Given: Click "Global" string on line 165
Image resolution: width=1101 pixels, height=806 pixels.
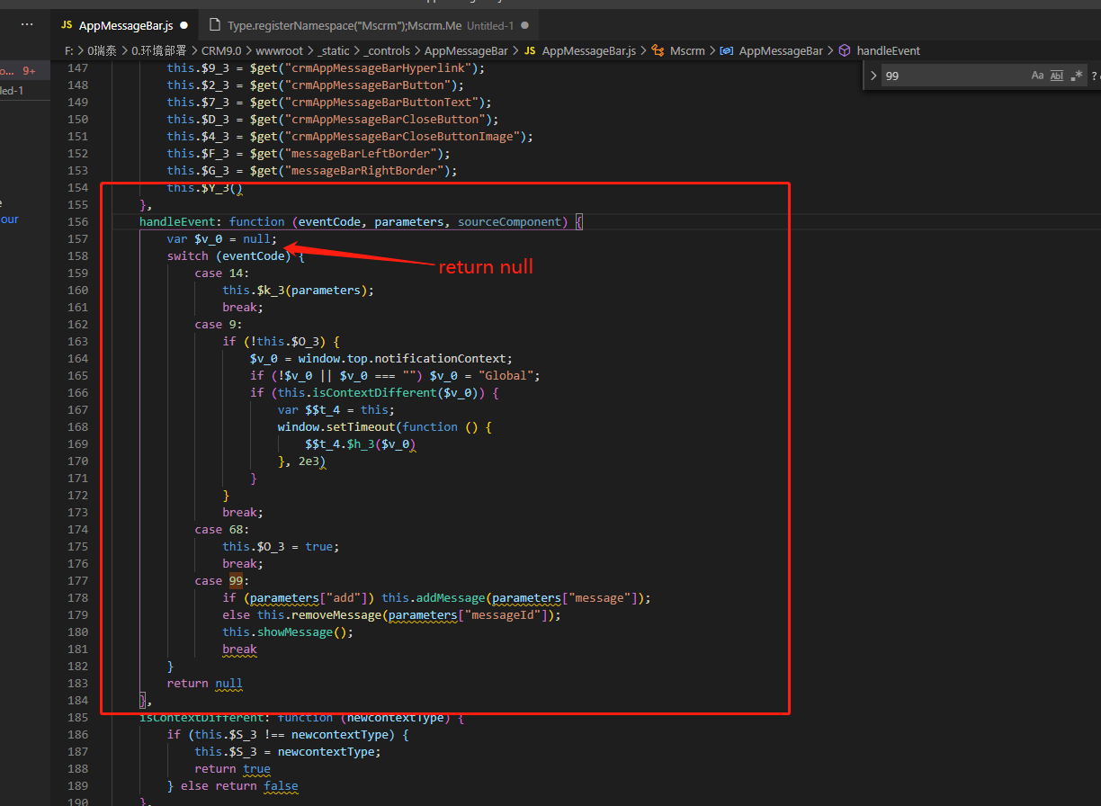Looking at the screenshot, I should (x=508, y=375).
